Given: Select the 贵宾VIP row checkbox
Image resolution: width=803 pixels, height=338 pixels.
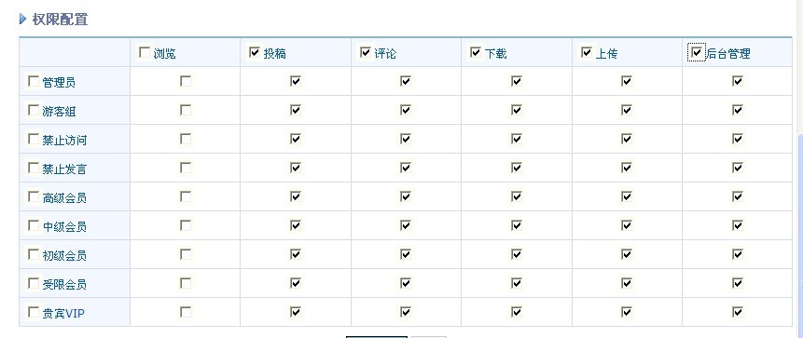Looking at the screenshot, I should click(34, 312).
